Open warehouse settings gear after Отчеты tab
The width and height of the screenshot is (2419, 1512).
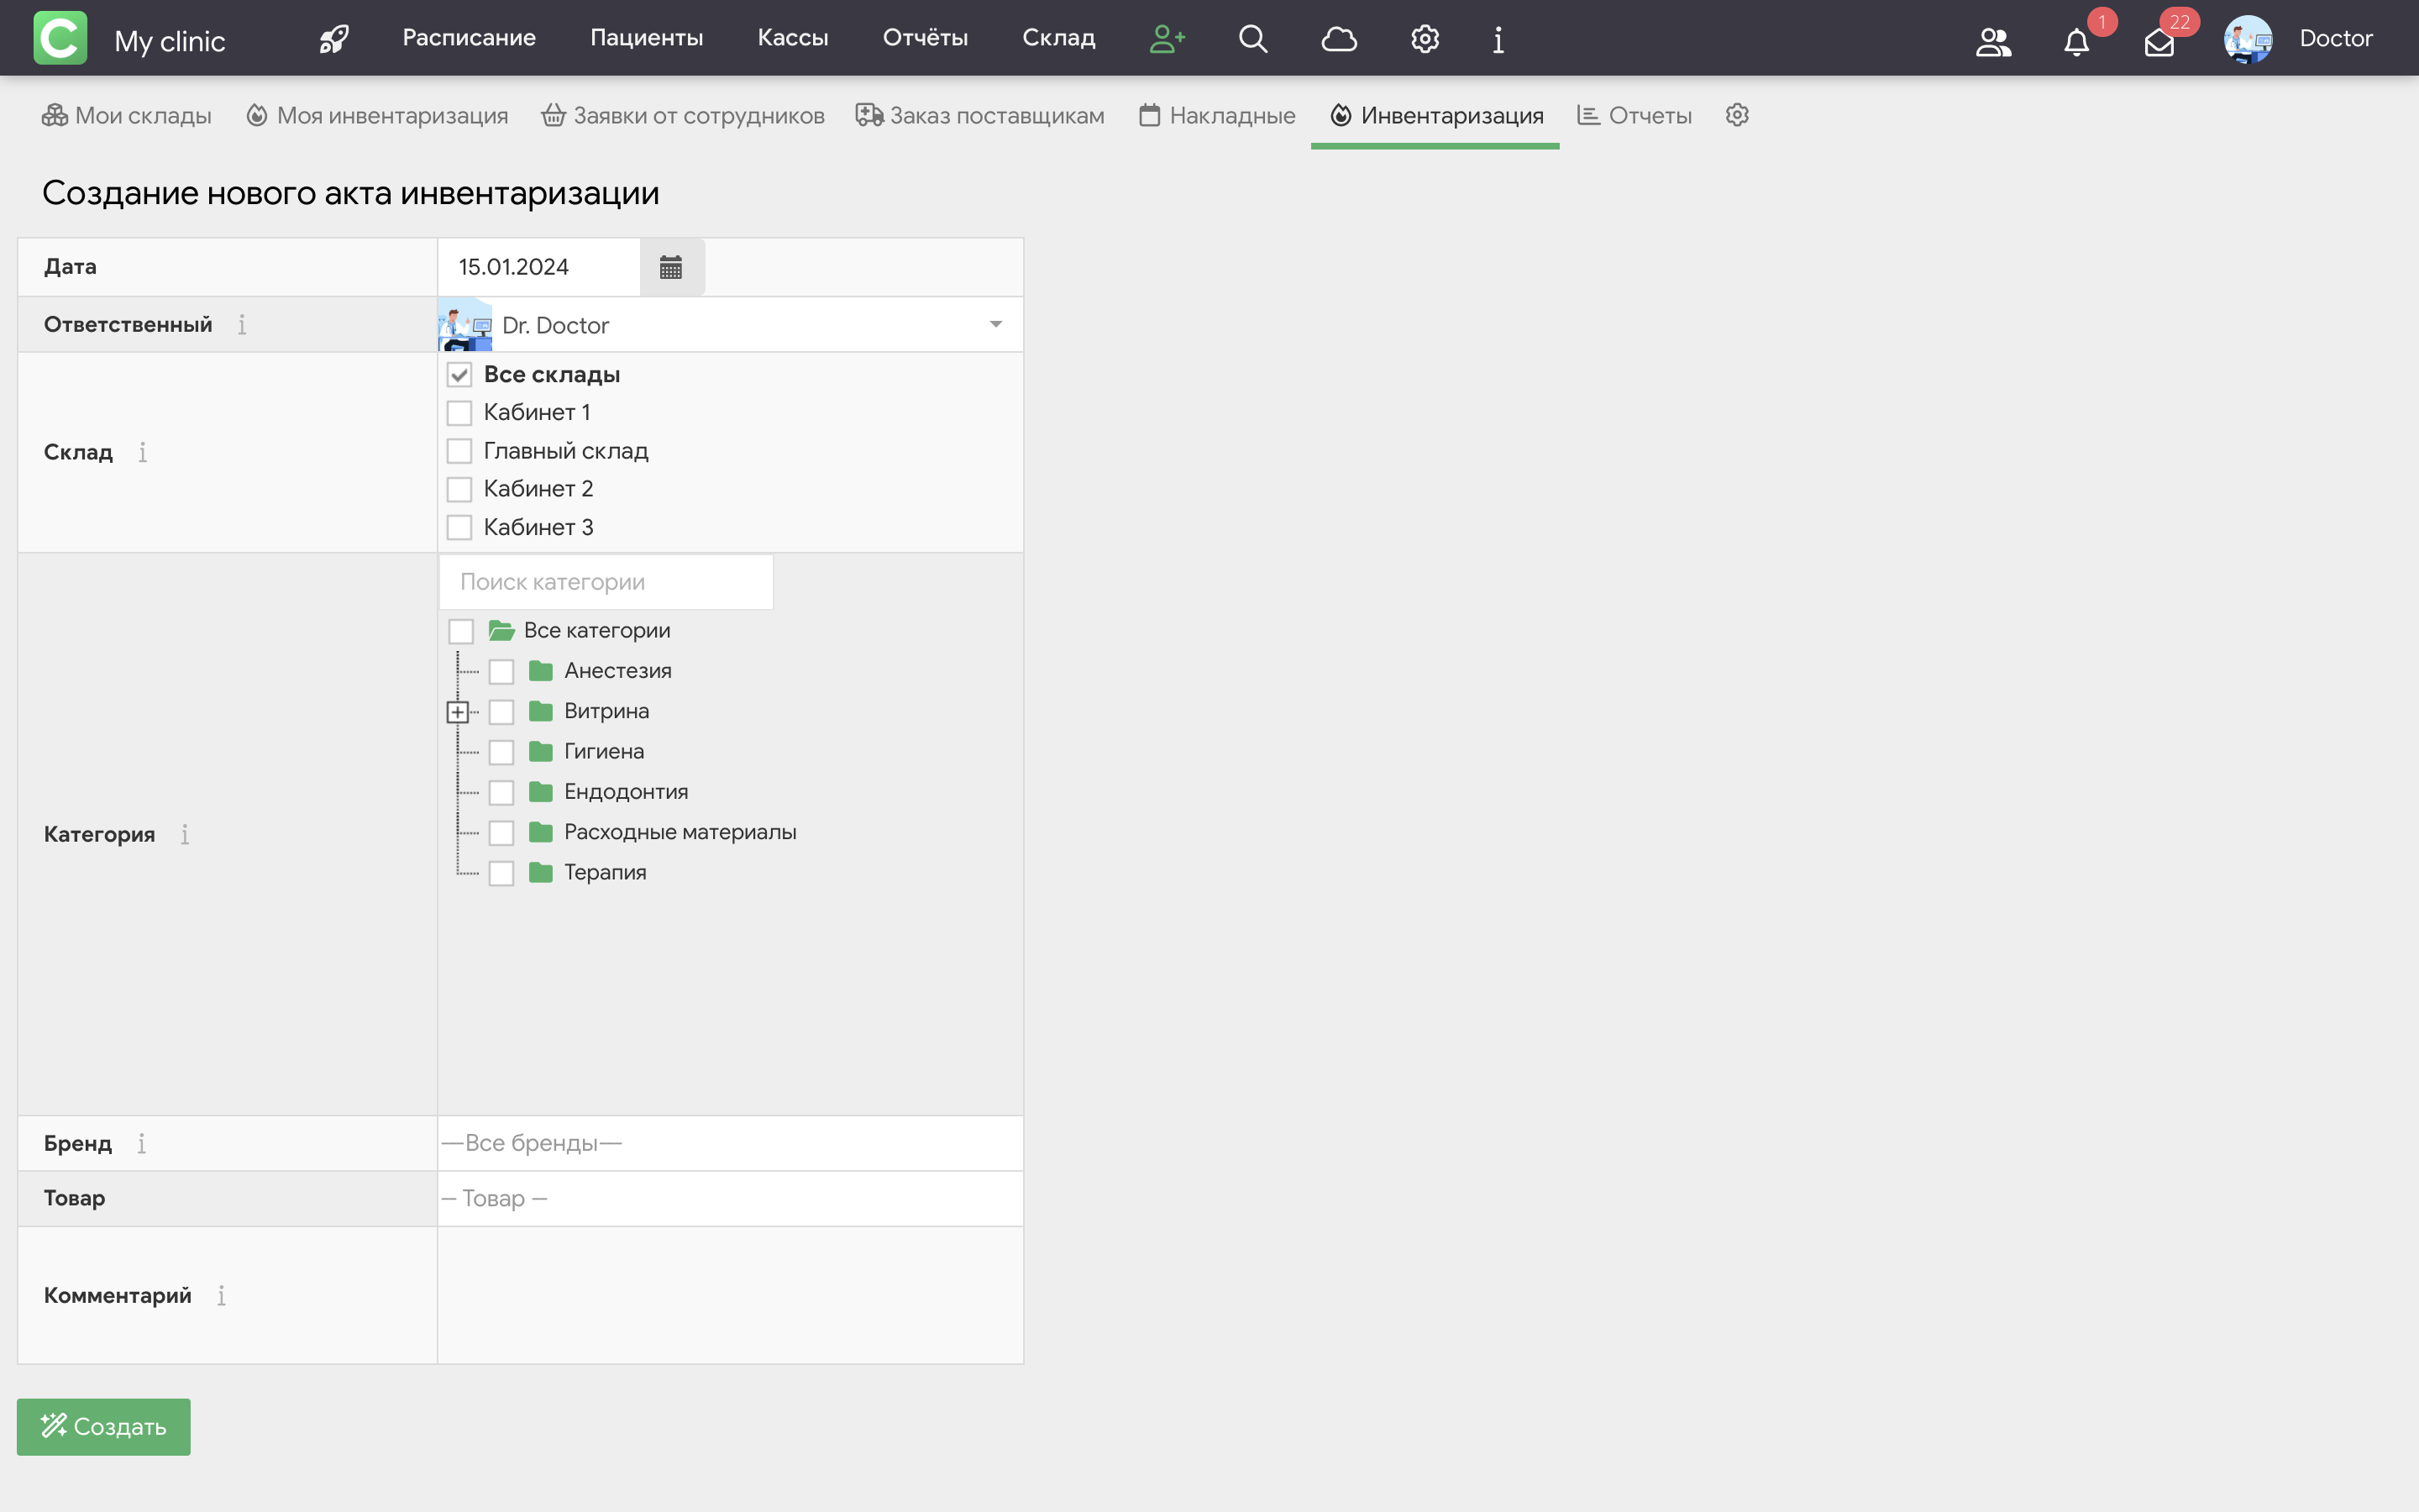click(x=1737, y=115)
